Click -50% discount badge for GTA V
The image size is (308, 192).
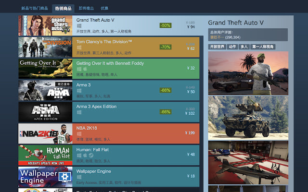tap(166, 25)
